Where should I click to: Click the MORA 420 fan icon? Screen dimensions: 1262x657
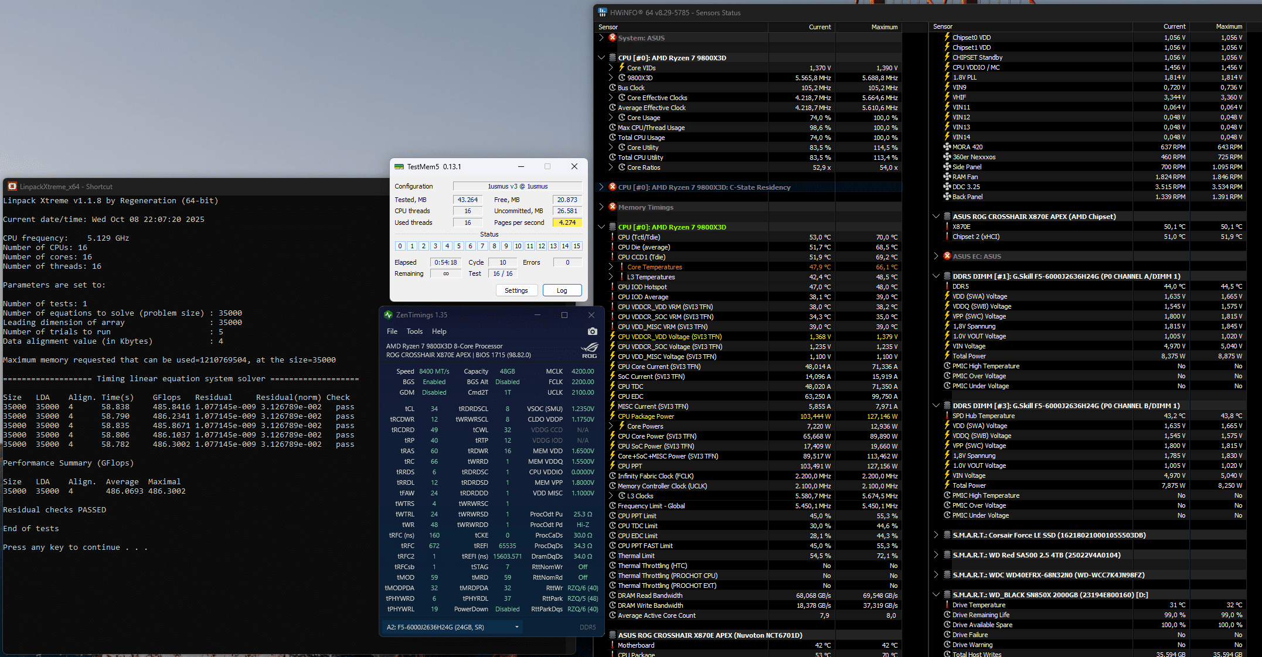[x=947, y=147]
